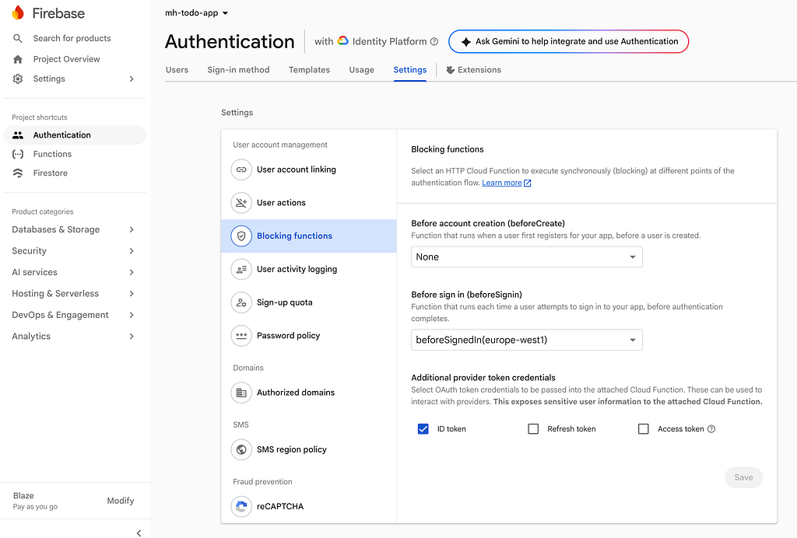Click the Sign-up quota icon

[x=241, y=302]
